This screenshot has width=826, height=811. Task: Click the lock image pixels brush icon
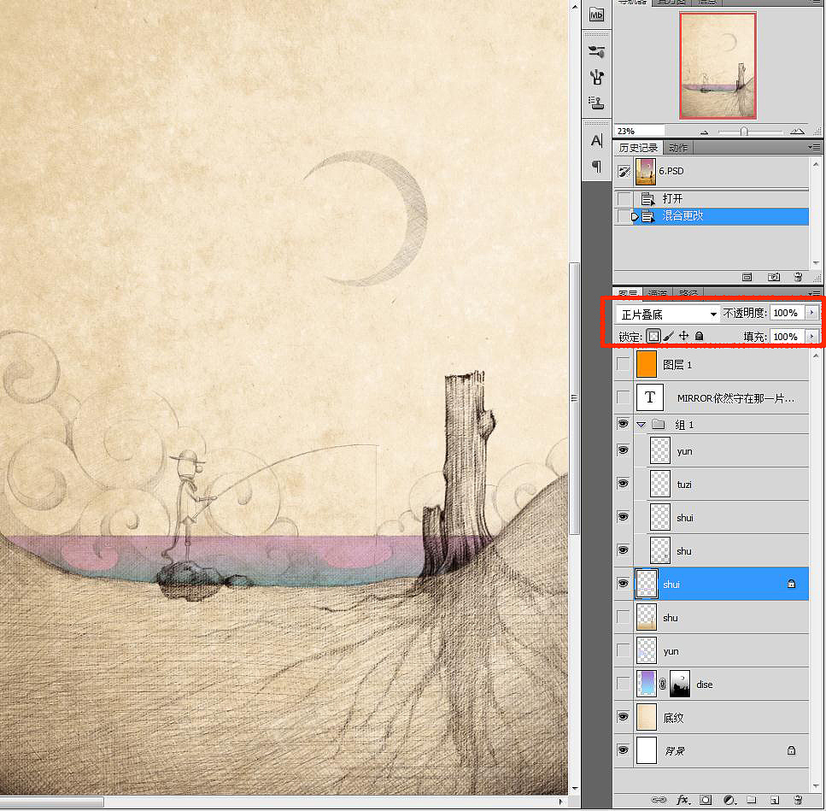tap(669, 337)
